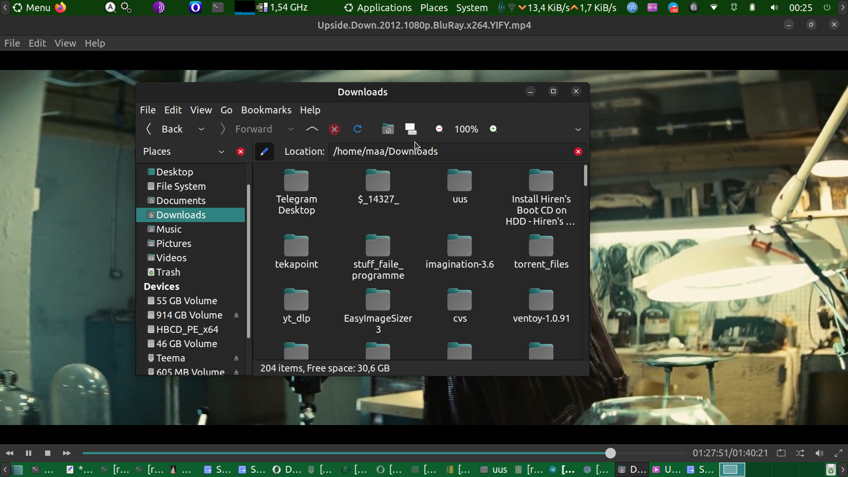848x477 pixels.
Task: Click the Home folder toolbar icon
Action: click(x=388, y=129)
